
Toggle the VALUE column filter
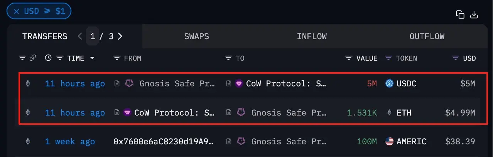349,58
